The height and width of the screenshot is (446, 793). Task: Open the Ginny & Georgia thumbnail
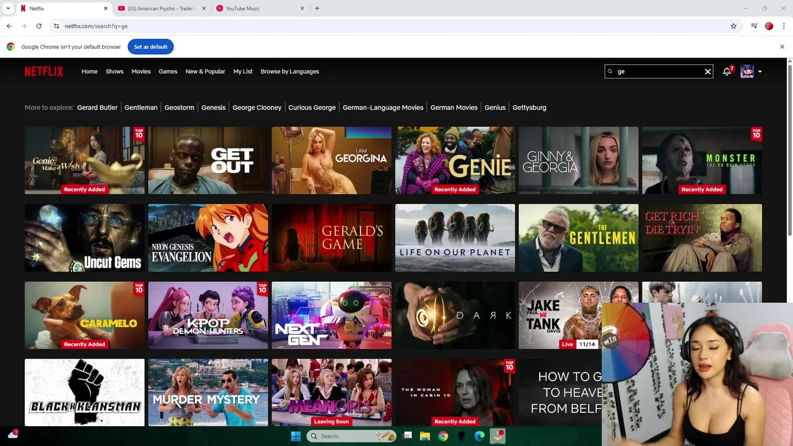tap(578, 160)
